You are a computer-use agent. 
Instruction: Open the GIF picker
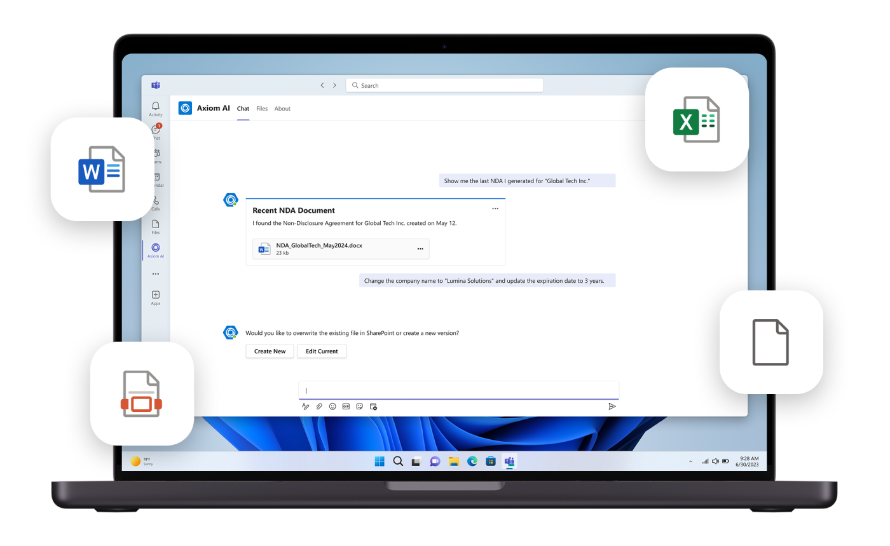click(346, 406)
